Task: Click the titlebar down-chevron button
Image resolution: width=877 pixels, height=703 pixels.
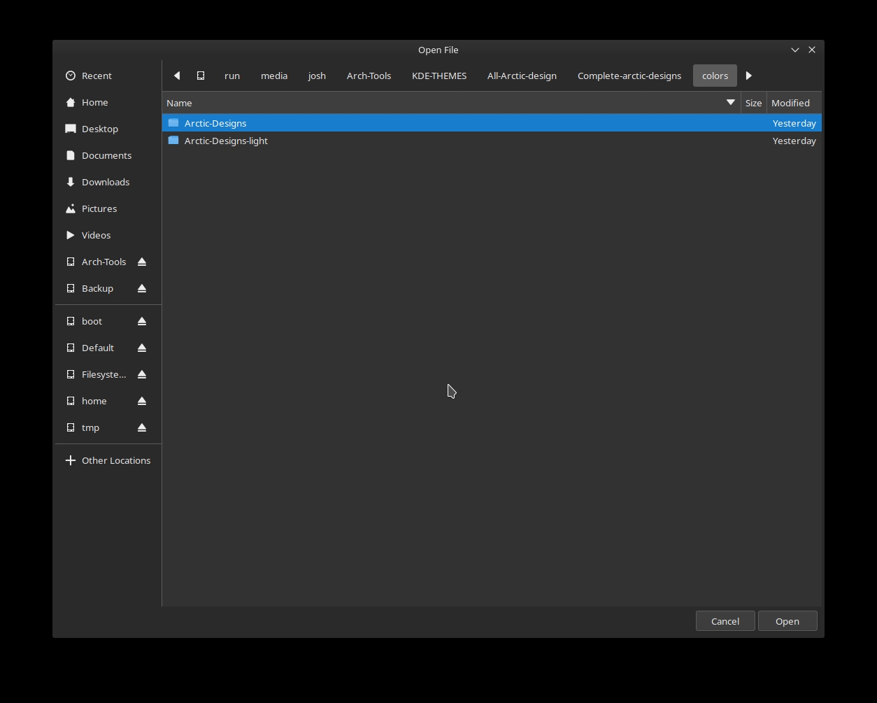Action: pos(795,50)
